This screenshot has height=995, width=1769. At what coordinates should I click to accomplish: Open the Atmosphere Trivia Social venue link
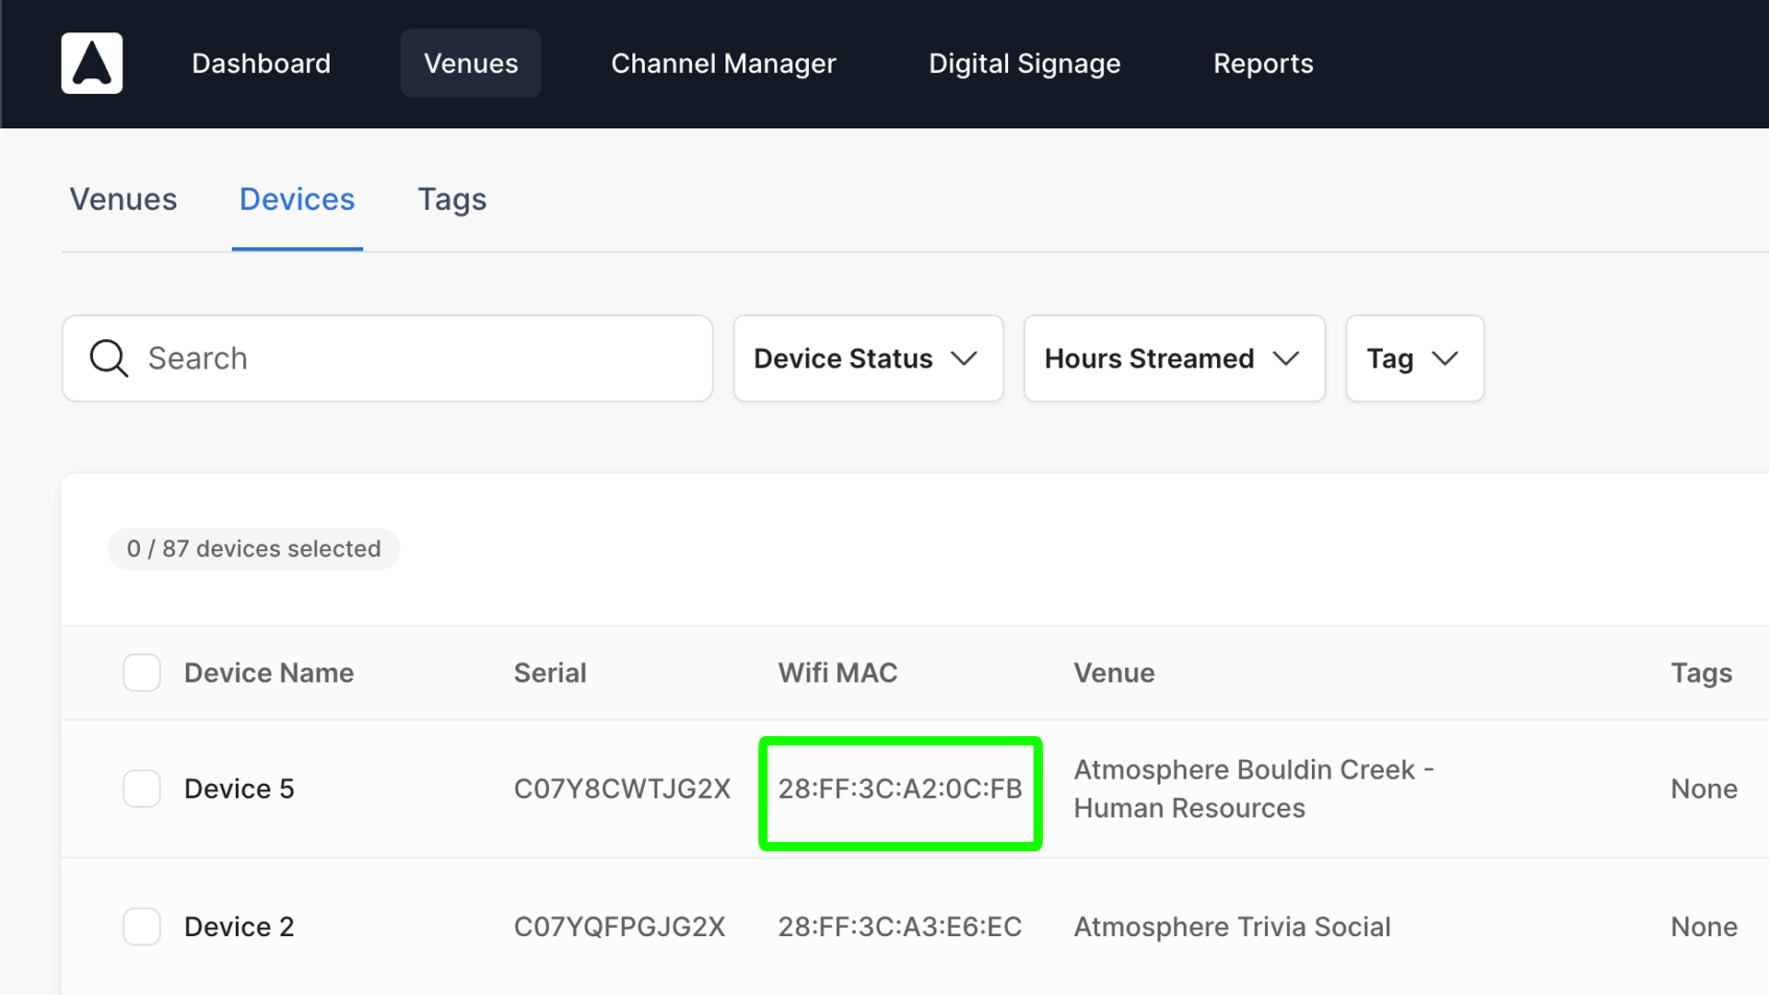click(x=1232, y=927)
